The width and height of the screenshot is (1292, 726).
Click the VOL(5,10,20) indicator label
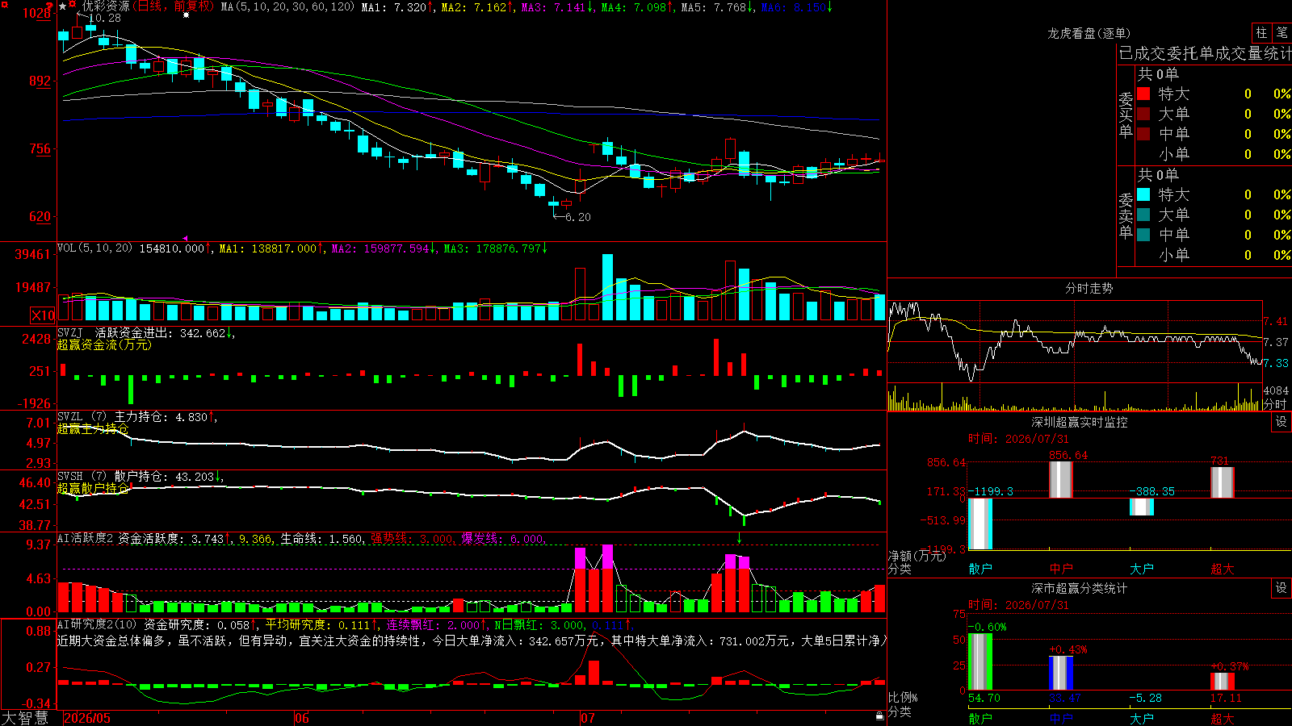[x=94, y=248]
